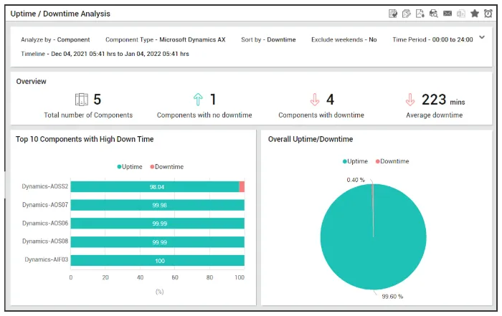502x316 pixels.
Task: Click the Overview section heading
Action: pos(31,81)
